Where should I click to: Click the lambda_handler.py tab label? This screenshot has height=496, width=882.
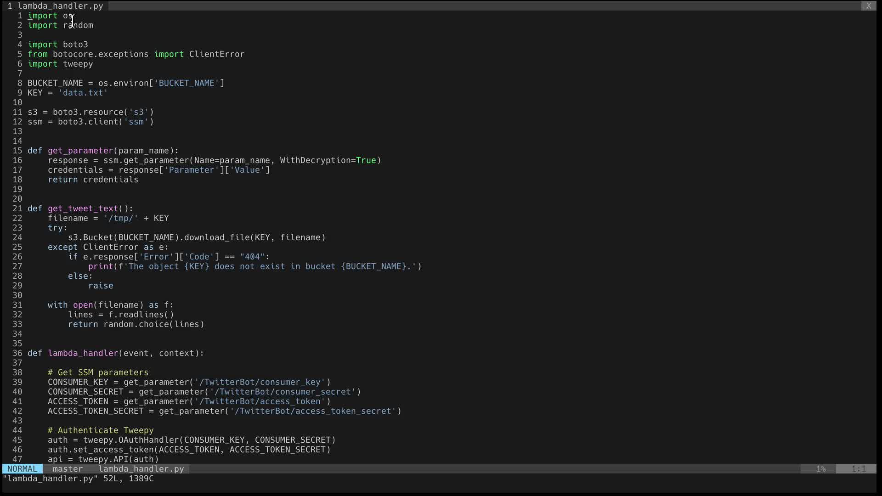click(x=60, y=6)
